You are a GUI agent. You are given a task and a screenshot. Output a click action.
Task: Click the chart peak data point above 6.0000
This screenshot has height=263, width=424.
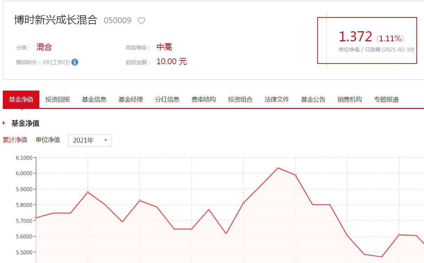point(278,168)
